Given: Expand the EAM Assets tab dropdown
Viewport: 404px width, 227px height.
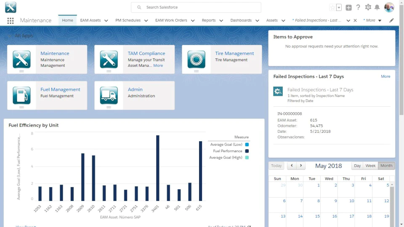Looking at the screenshot, I should 106,21.
